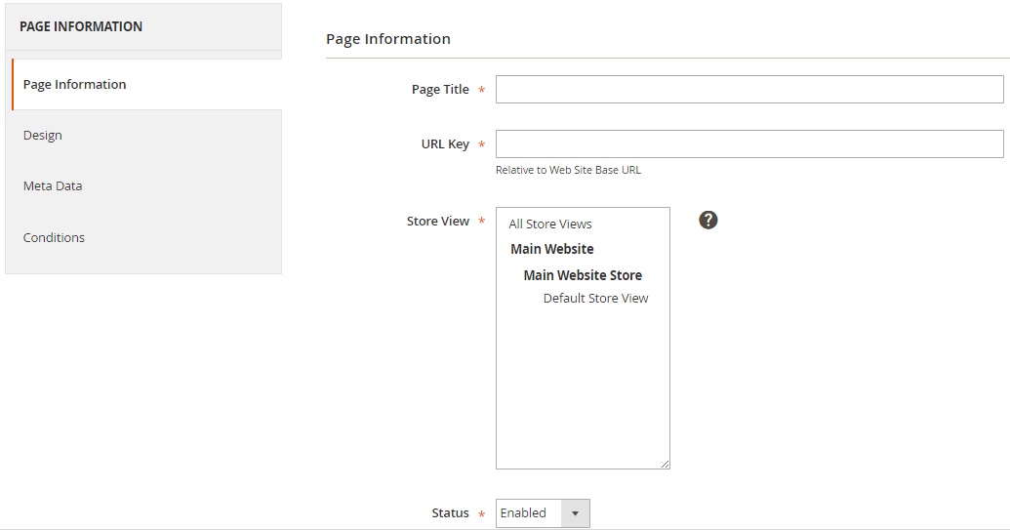Viewport: 1010px width, 530px height.
Task: Select Default Store View option
Action: click(x=595, y=298)
